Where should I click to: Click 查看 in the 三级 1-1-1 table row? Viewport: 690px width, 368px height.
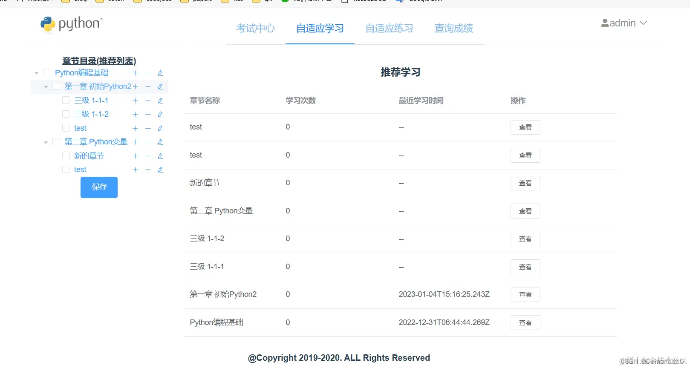525,267
